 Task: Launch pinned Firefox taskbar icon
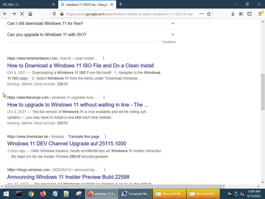(43, 194)
